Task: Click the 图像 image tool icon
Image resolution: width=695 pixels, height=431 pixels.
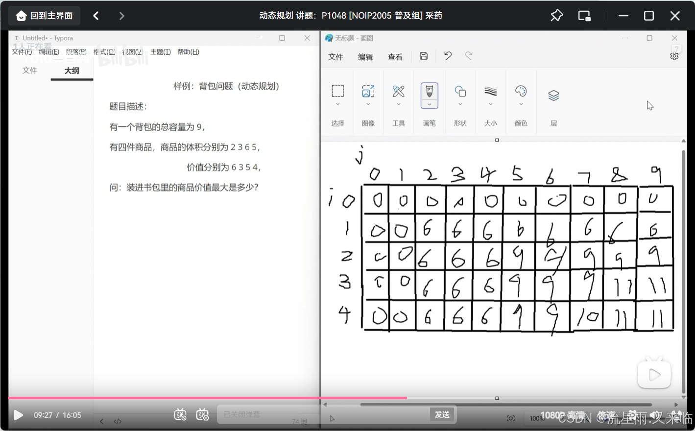Action: pos(368,91)
